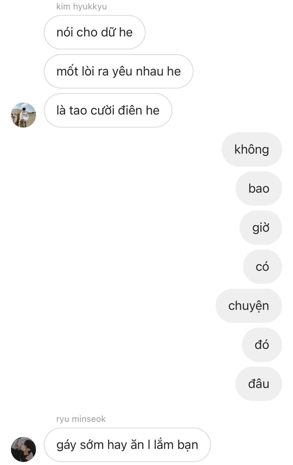Viewport: 293px width, 465px height.
Task: Open ryu minseok's profile picture
Action: pos(24,449)
